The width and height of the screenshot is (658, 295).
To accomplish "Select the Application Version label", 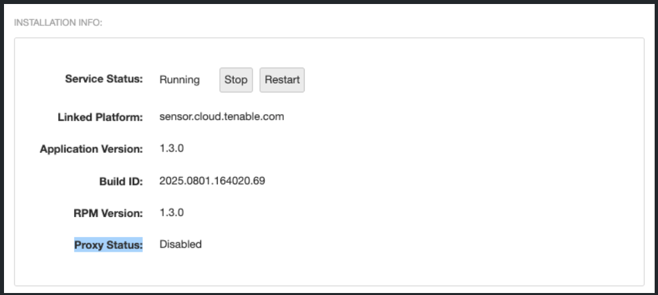I will [x=92, y=149].
